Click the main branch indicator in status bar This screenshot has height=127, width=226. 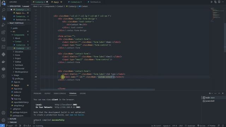pos(10,126)
